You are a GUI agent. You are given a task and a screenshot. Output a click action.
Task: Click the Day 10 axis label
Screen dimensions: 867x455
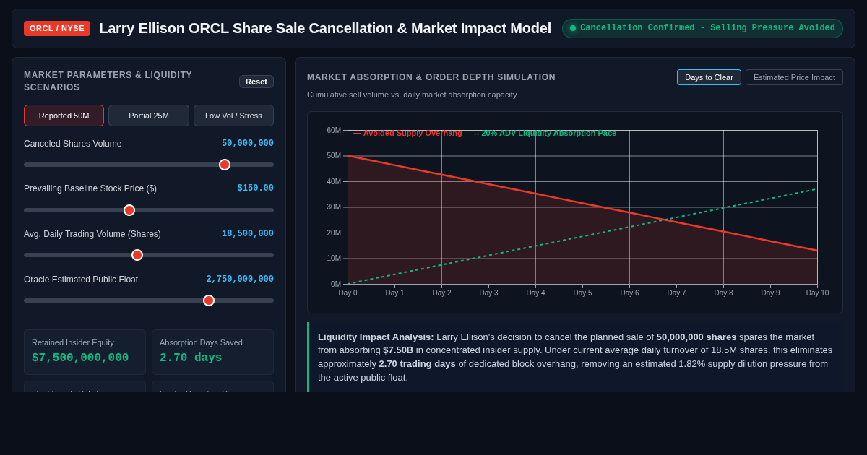817,292
